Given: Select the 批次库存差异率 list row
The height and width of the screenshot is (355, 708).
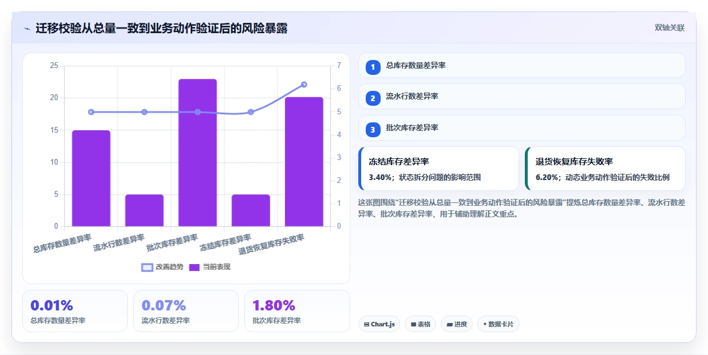Looking at the screenshot, I should pos(521,127).
